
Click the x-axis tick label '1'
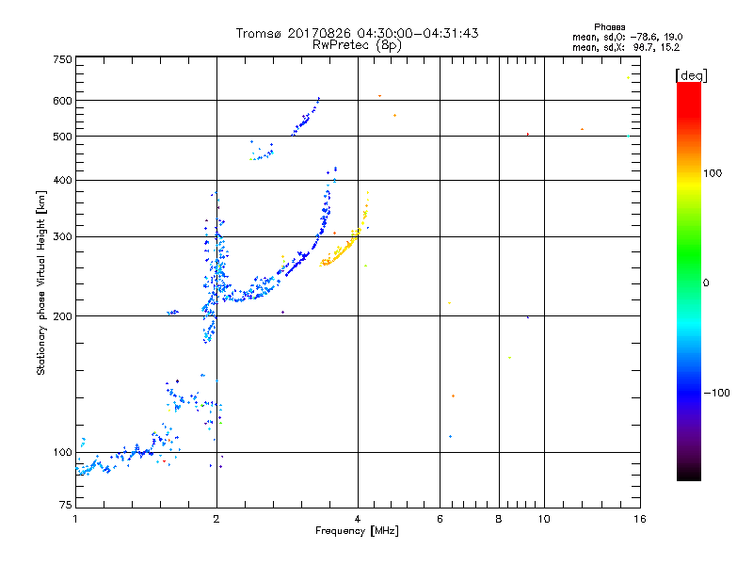75,519
